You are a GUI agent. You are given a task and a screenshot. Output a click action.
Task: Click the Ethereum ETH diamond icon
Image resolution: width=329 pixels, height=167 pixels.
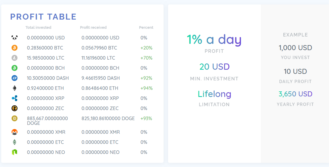coord(15,88)
